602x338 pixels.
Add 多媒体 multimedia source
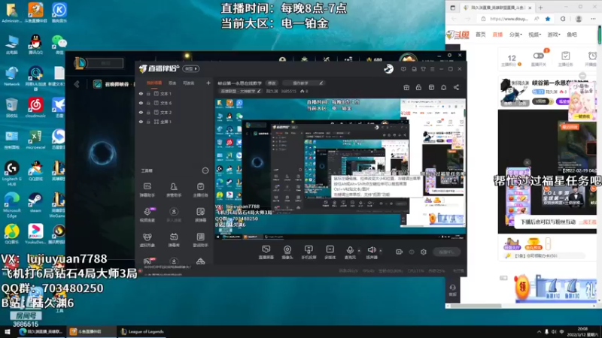[330, 252]
